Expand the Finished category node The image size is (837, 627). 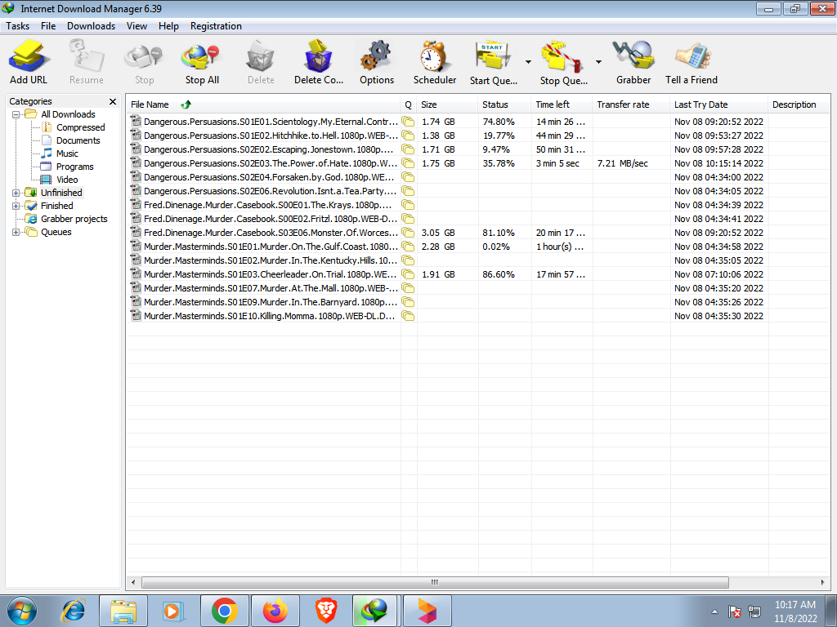coord(16,206)
